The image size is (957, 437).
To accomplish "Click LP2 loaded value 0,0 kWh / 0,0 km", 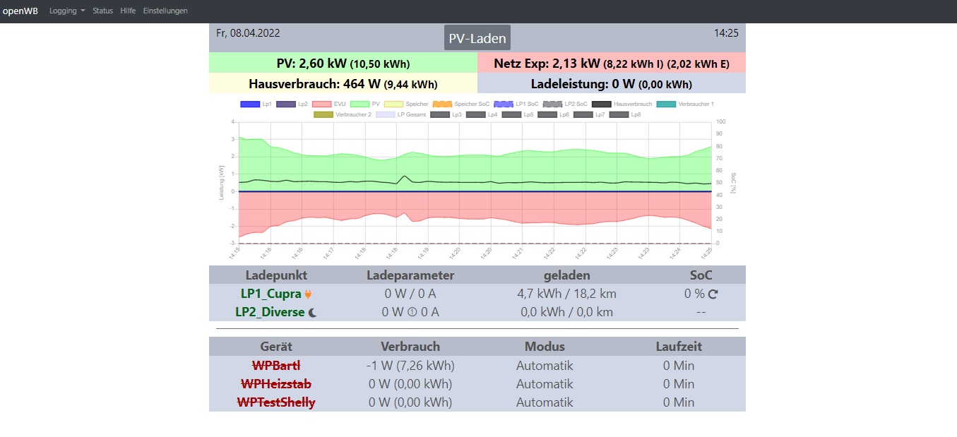I will click(567, 312).
